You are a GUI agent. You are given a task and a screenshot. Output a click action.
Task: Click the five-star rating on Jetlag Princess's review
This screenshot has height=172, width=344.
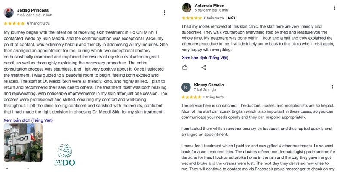[x=14, y=23]
